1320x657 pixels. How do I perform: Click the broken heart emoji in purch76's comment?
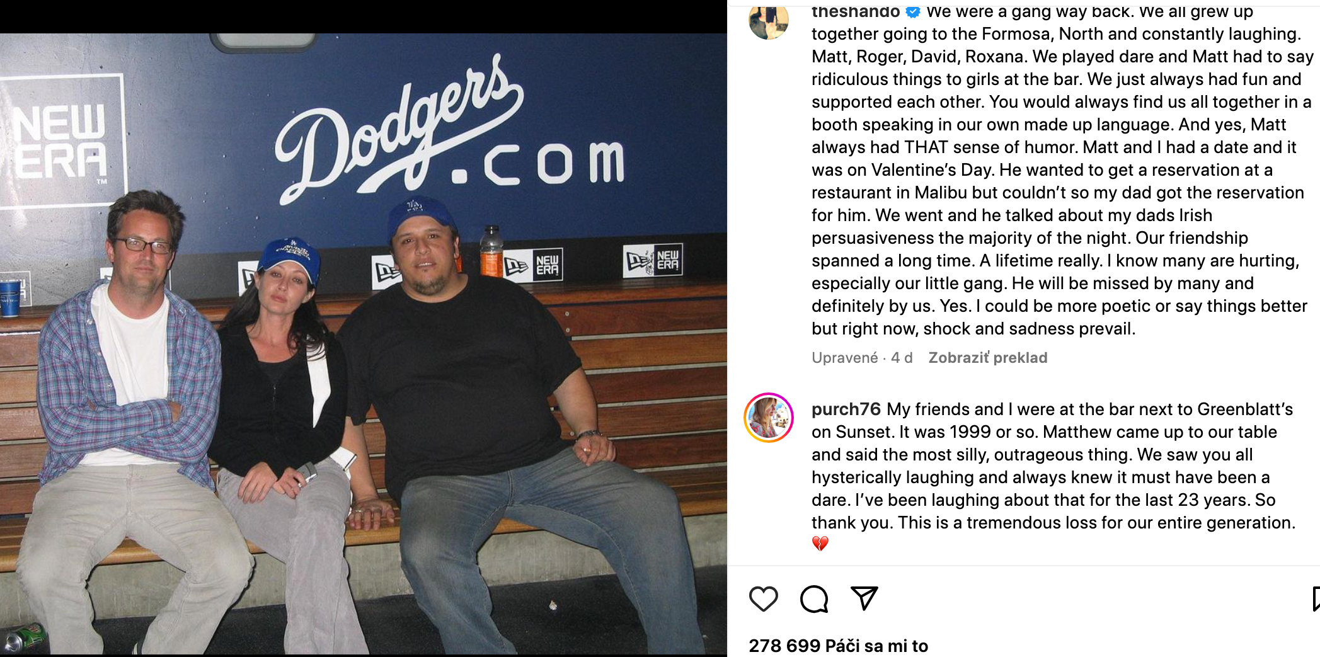pos(820,544)
